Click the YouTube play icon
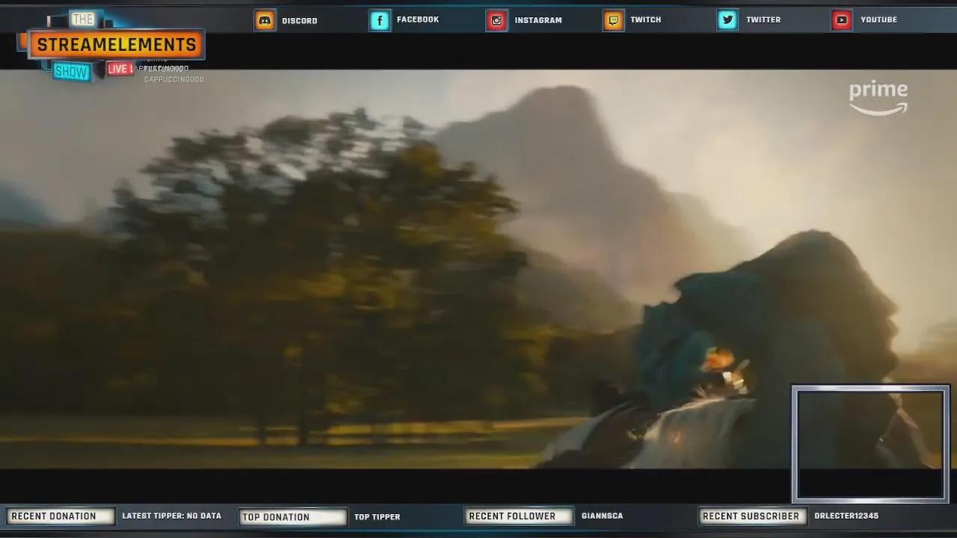The image size is (957, 538). [842, 20]
